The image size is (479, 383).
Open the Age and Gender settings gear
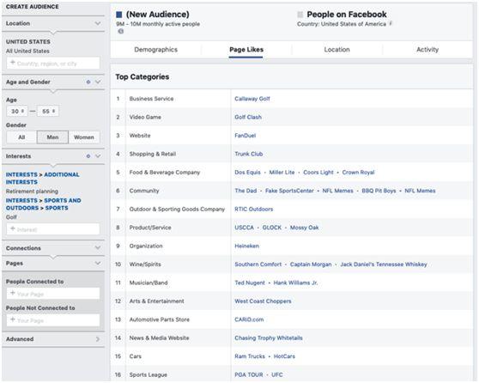pyautogui.click(x=88, y=82)
